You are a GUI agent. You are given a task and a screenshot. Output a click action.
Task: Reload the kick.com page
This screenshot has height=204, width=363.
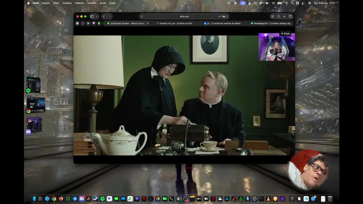tap(227, 16)
